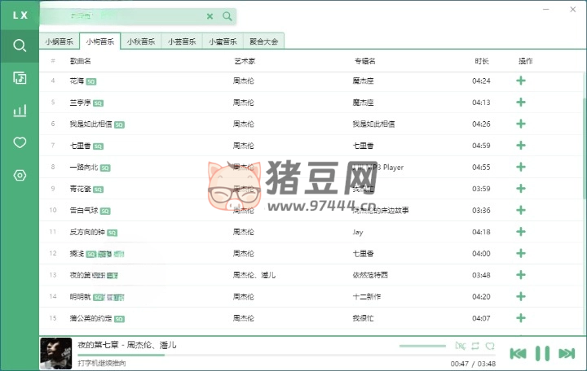Click the magnifier icon in search bar
The width and height of the screenshot is (587, 371).
click(227, 16)
